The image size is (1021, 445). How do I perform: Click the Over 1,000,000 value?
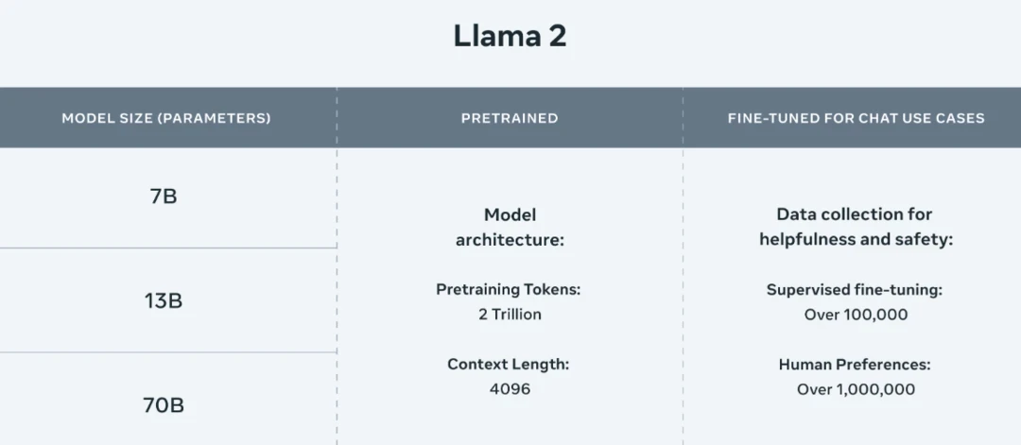[x=856, y=388]
